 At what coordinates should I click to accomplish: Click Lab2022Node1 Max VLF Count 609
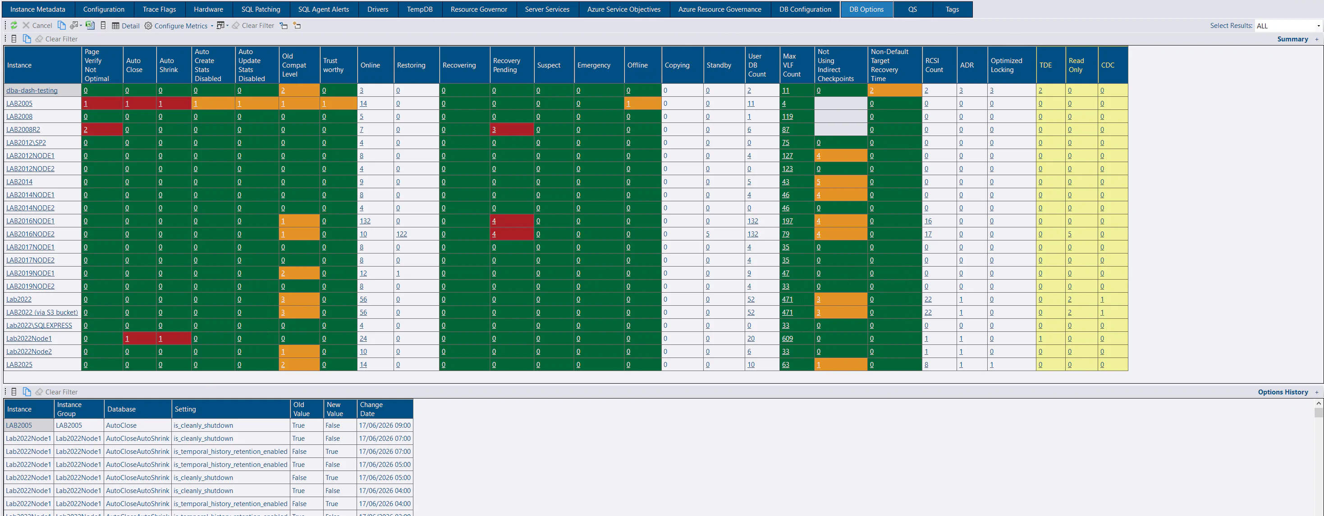[x=788, y=338]
